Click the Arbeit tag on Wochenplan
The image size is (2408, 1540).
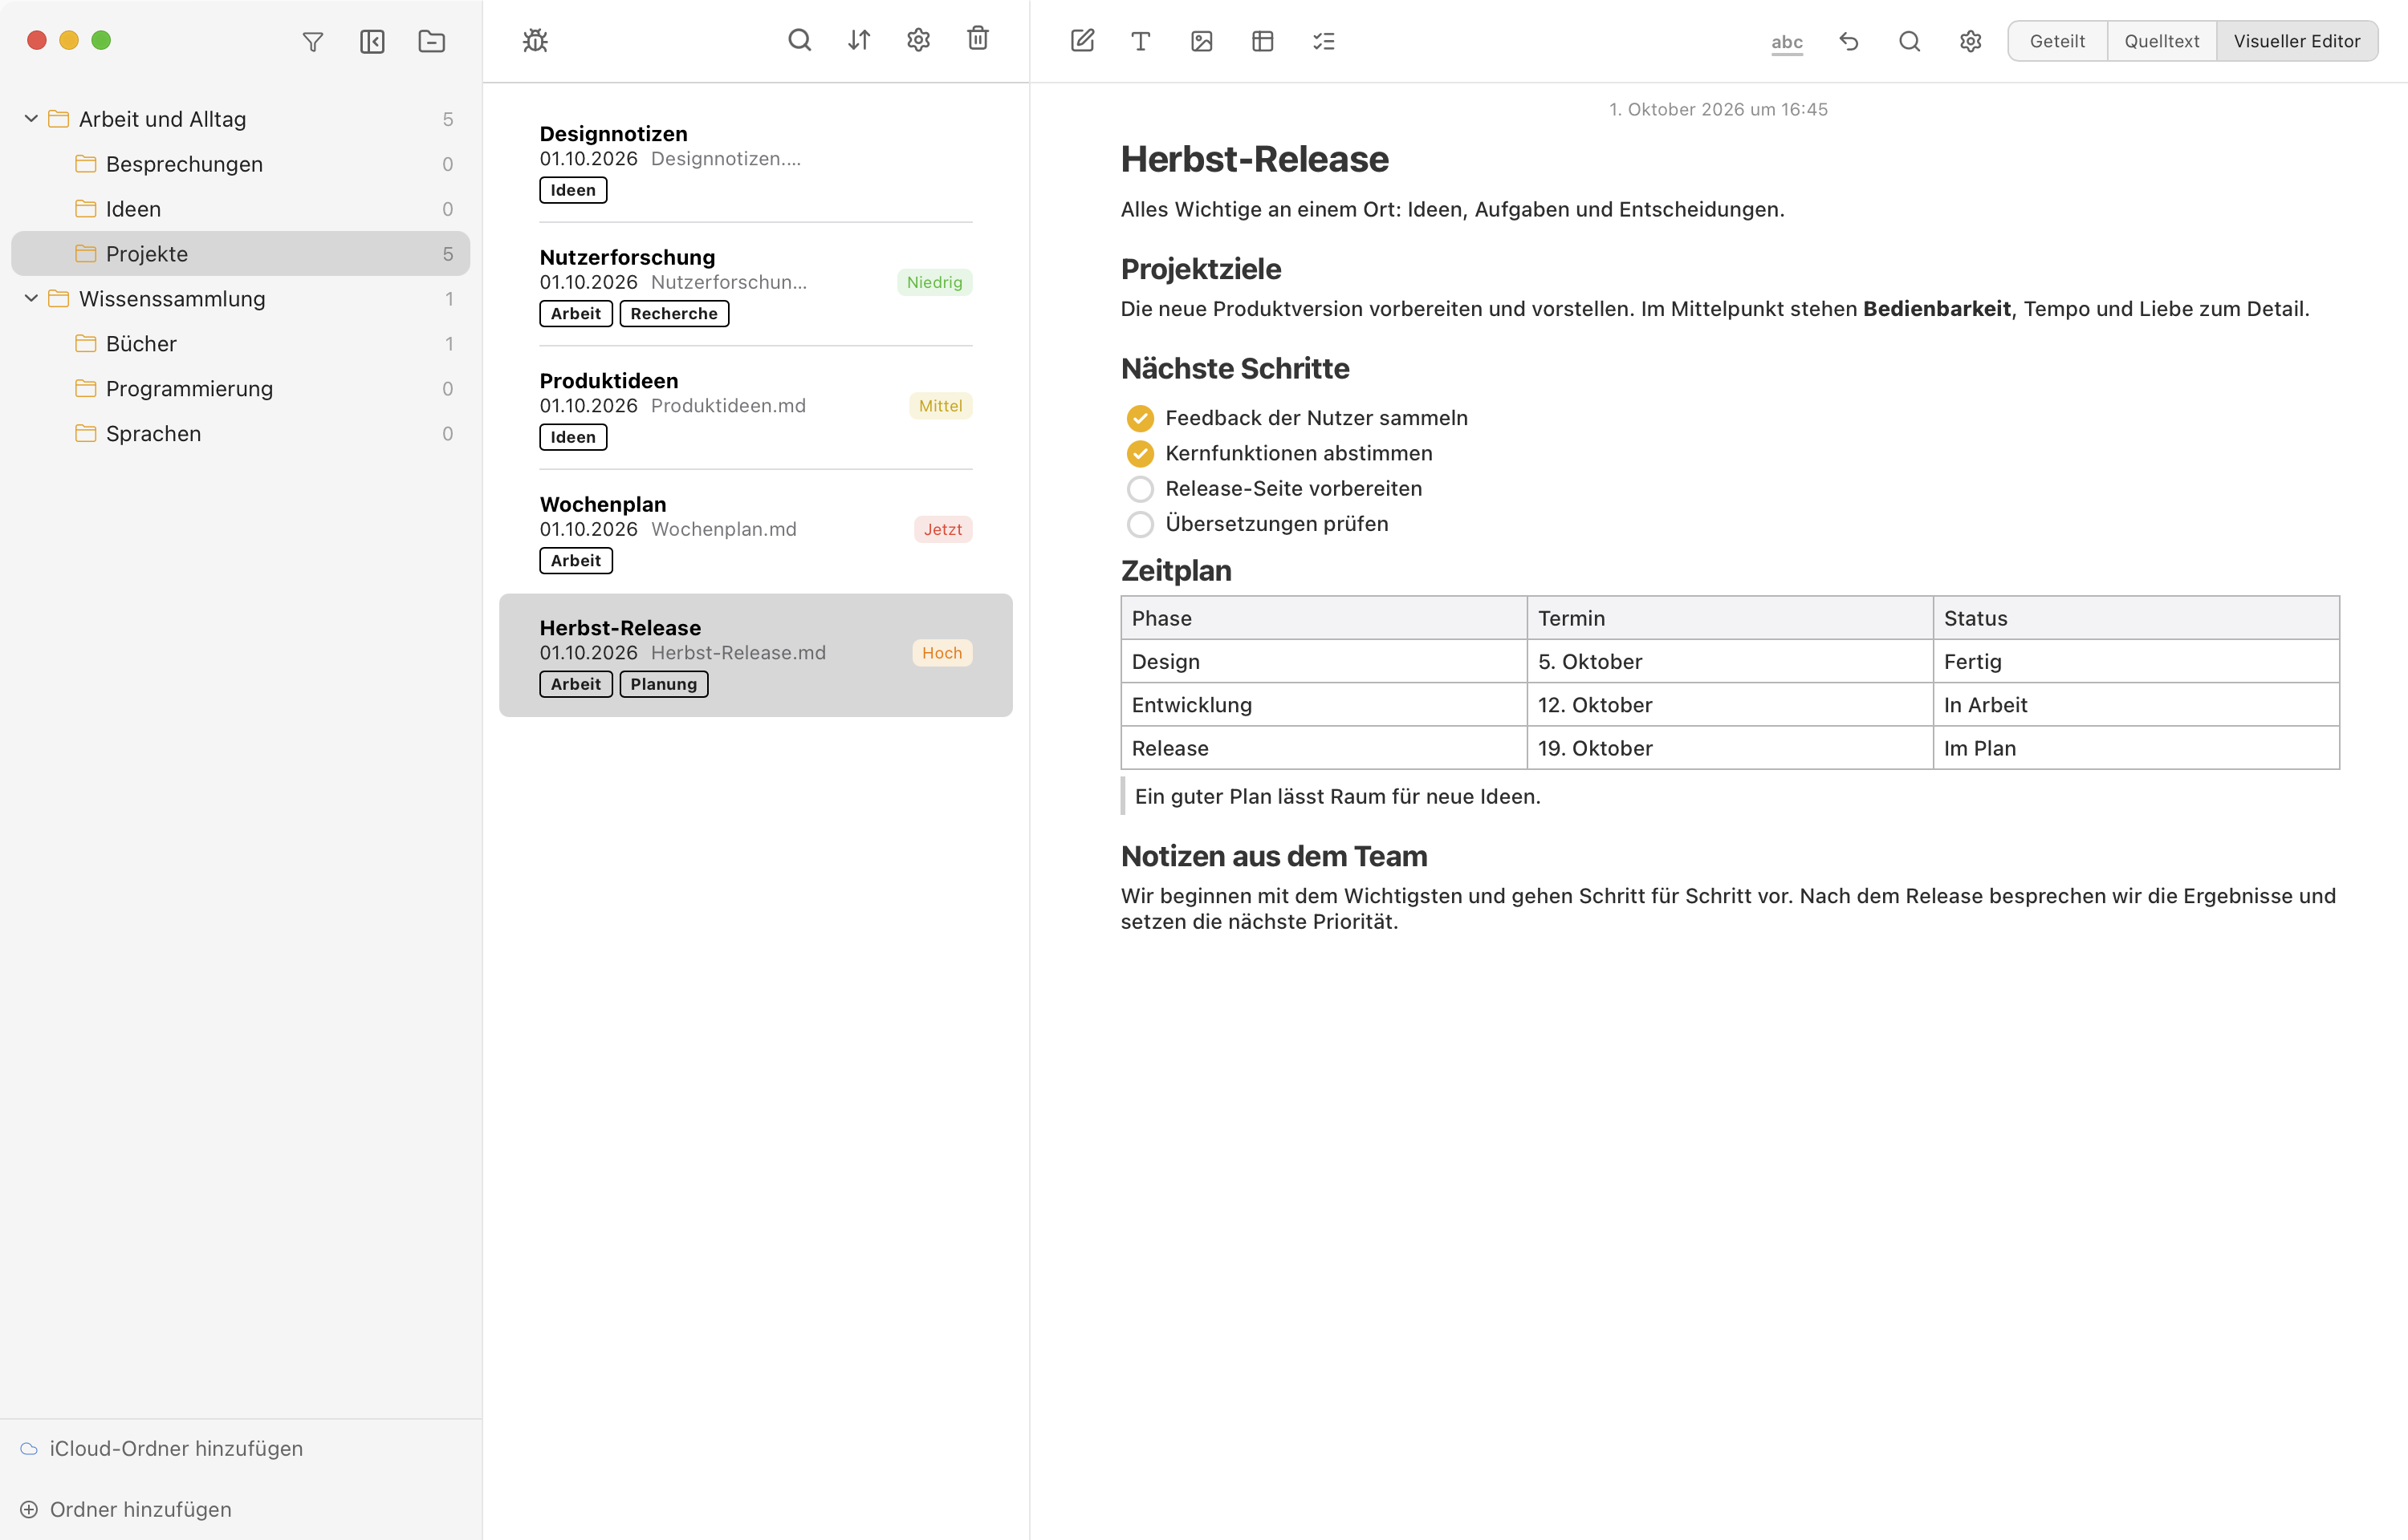576,561
